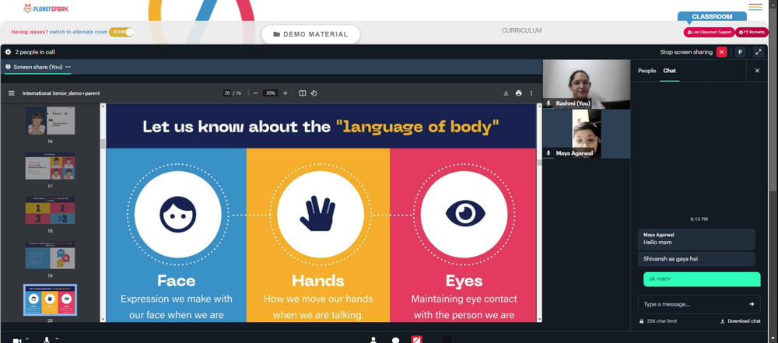Stop screen sharing with red X
This screenshot has height=343, width=778.
721,52
